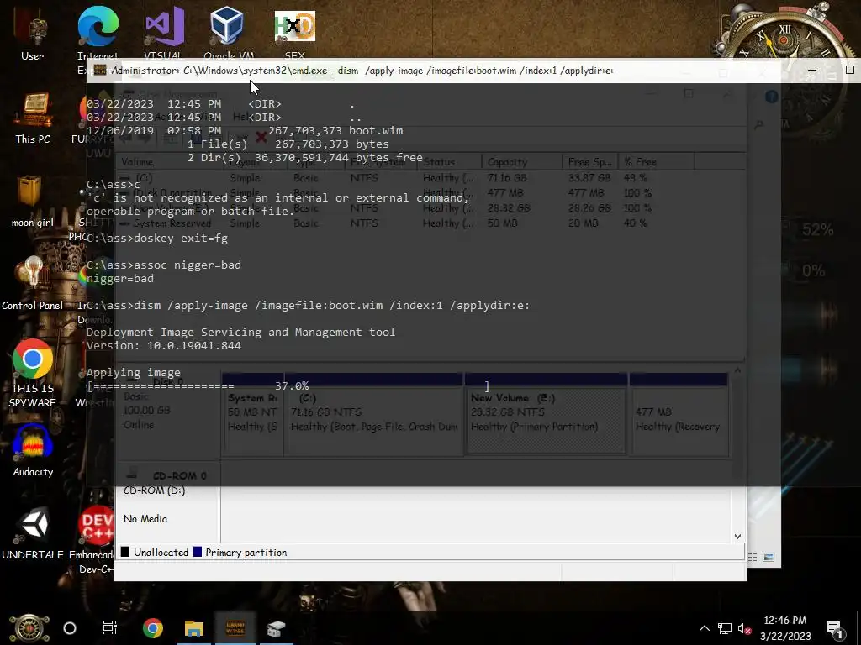Sort by the Free Sp... column header
Image resolution: width=861 pixels, height=645 pixels.
point(590,162)
